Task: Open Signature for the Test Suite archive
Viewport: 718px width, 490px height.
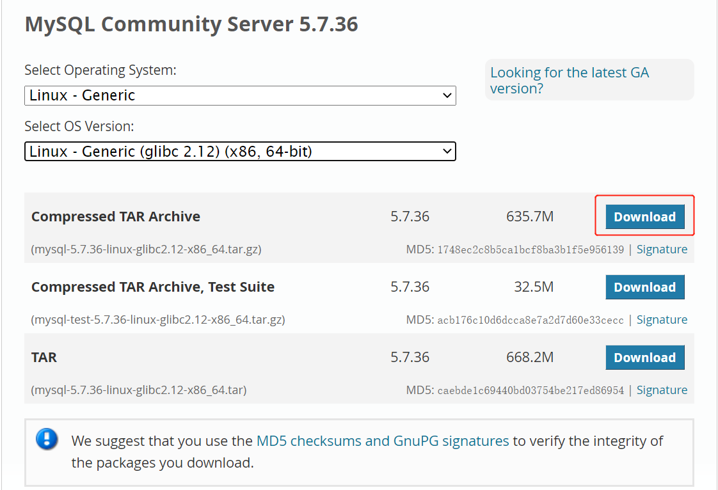Action: (662, 319)
